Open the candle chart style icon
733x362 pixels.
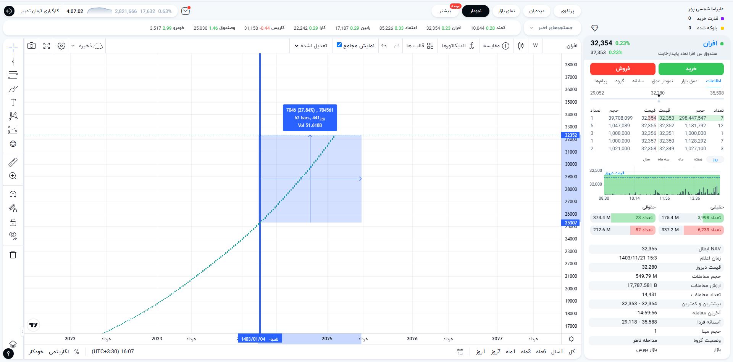click(x=521, y=46)
